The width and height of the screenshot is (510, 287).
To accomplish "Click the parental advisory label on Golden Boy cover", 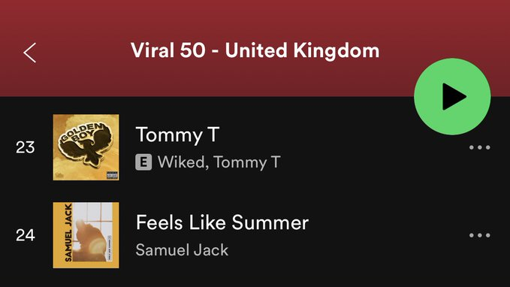I will pyautogui.click(x=112, y=175).
